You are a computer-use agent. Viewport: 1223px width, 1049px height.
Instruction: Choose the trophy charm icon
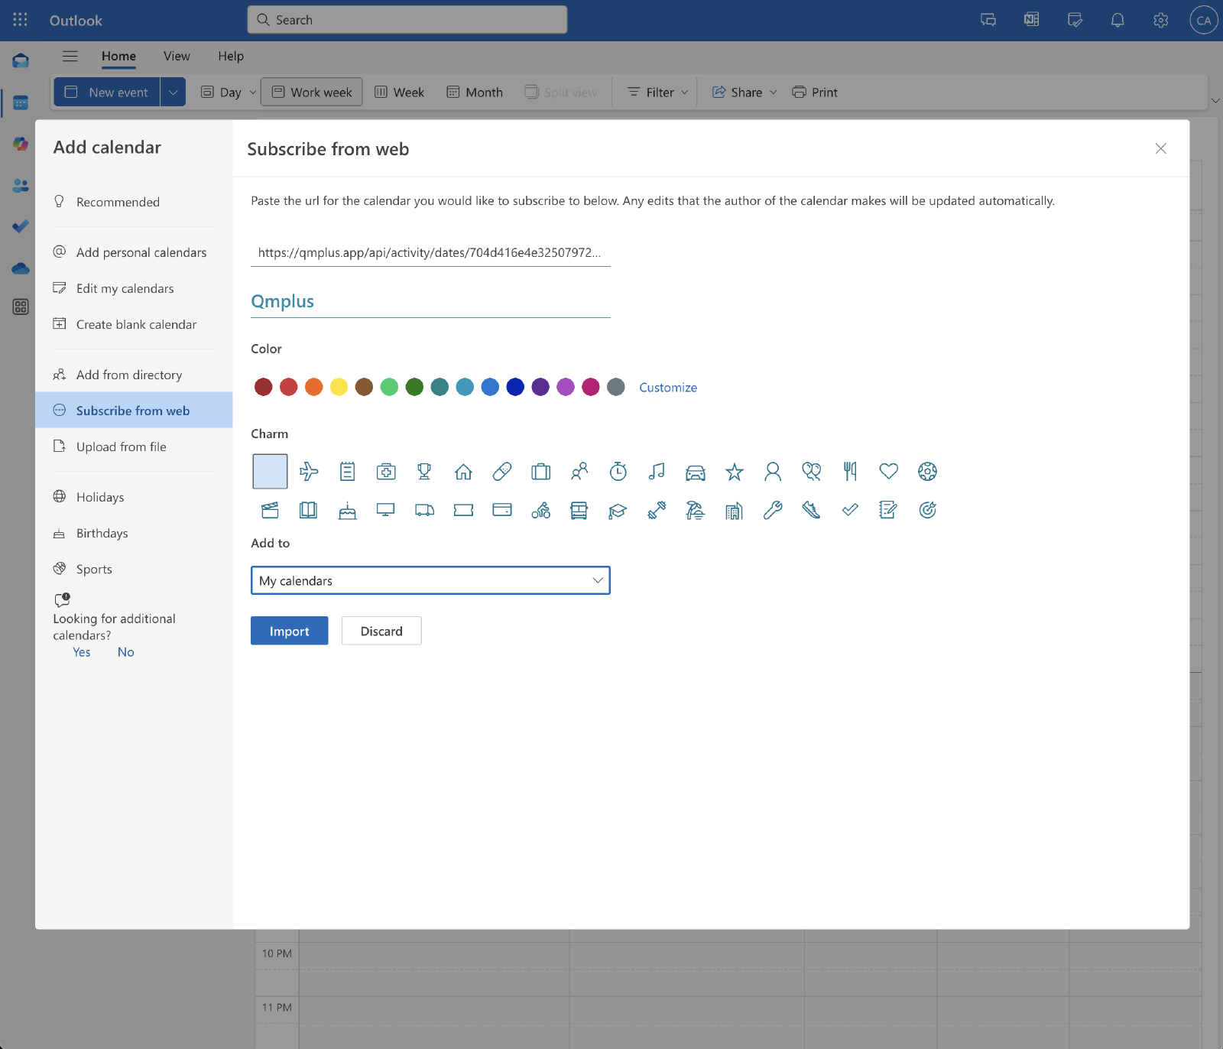point(424,472)
